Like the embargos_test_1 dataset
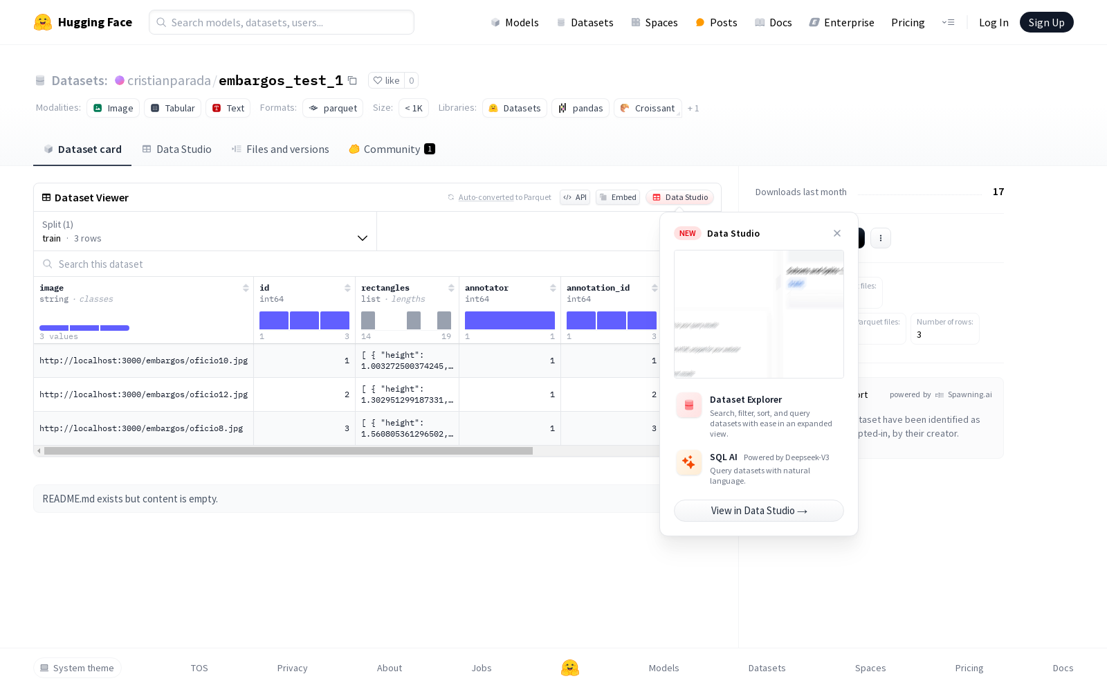 pyautogui.click(x=386, y=80)
